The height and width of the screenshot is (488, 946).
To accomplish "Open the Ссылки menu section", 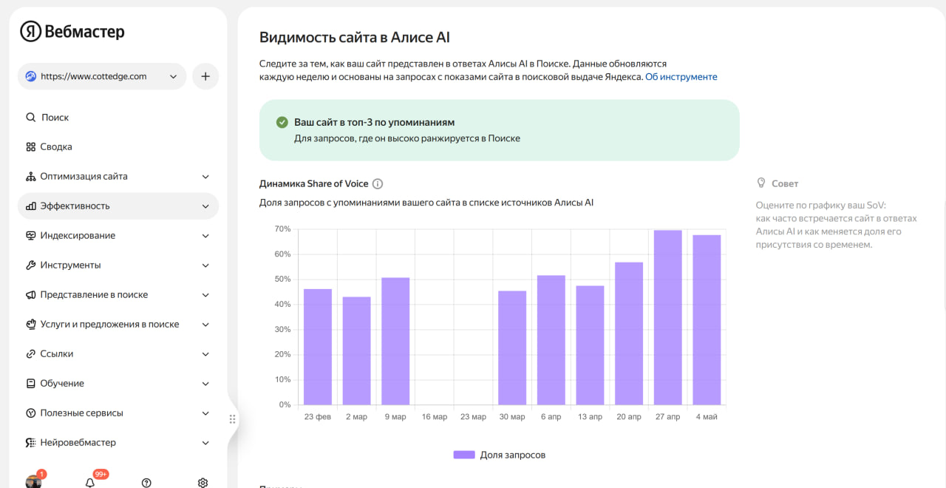I will pyautogui.click(x=118, y=354).
